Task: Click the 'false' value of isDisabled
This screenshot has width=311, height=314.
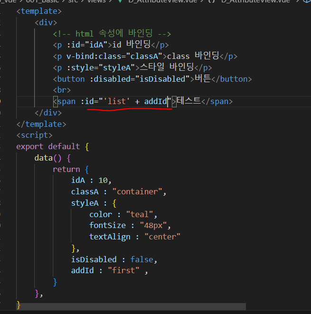Action: [x=141, y=259]
